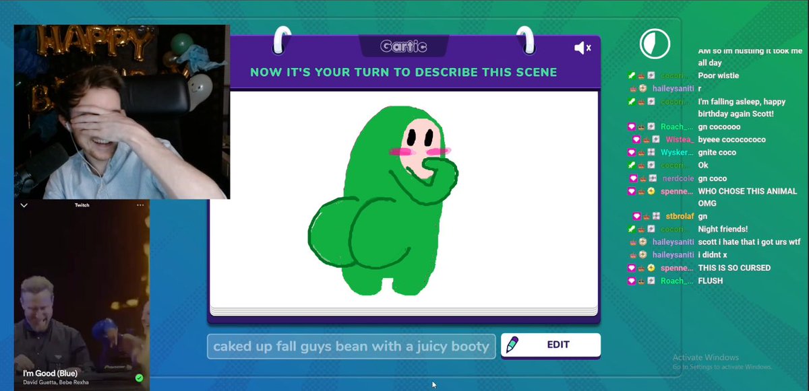The image size is (809, 391).
Task: Click the chat message 'byeee cocococoo'
Action: (x=731, y=139)
